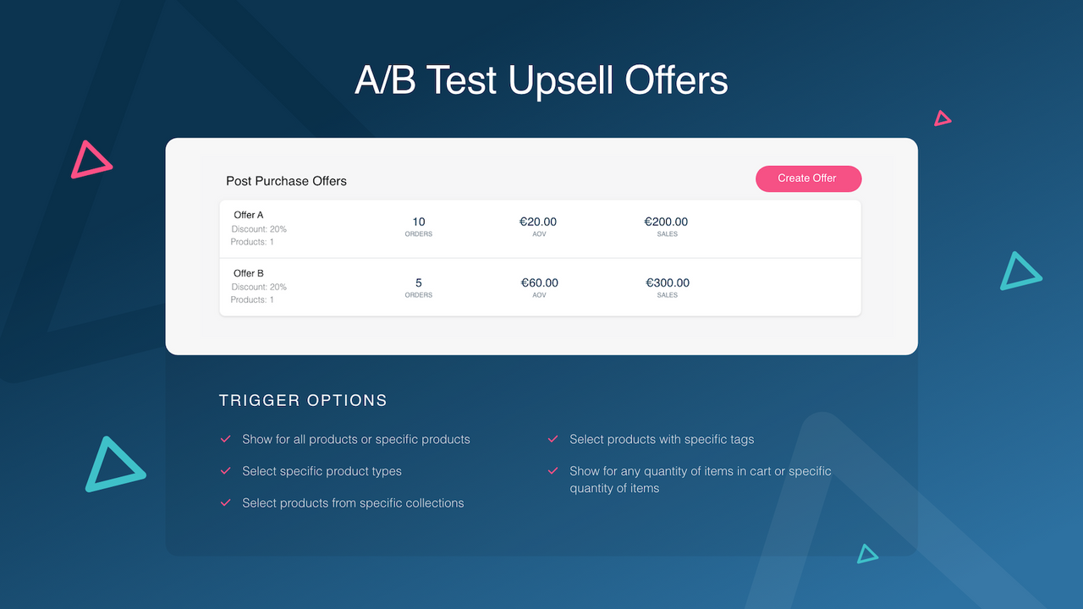Click the large teal triangle on the left side
The image size is (1083, 609).
coord(114,465)
